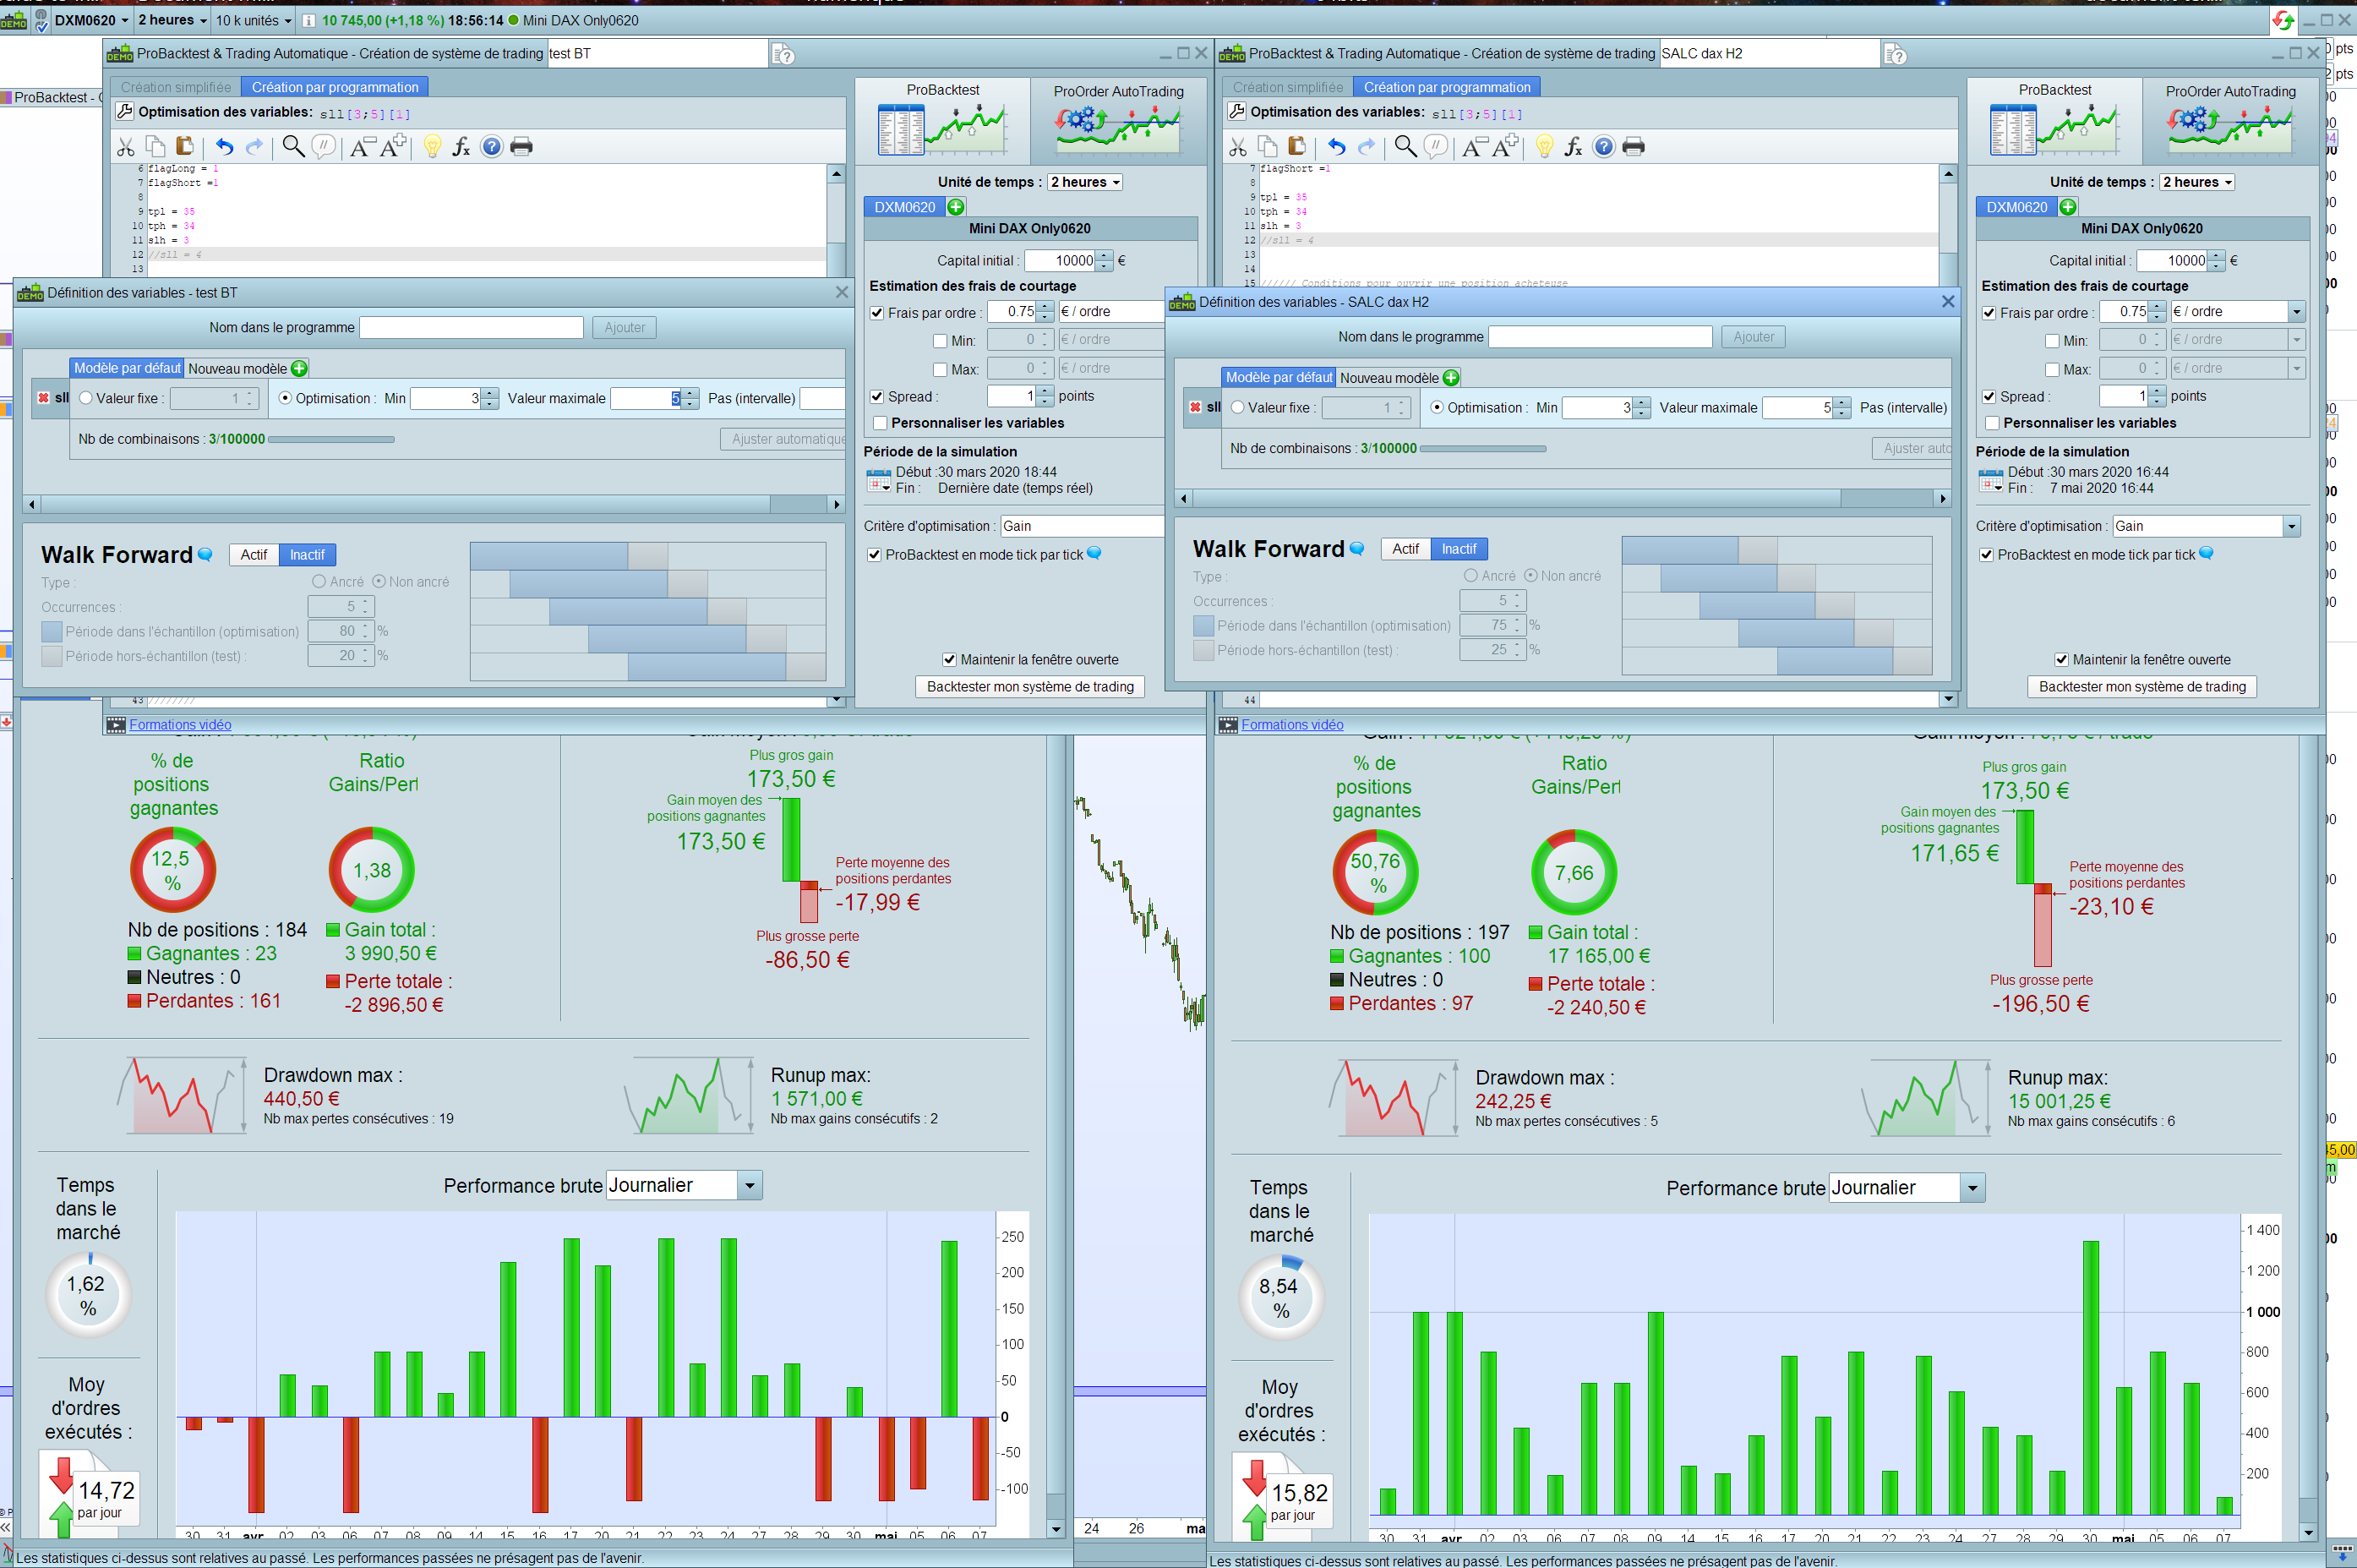This screenshot has width=2357, height=1568.
Task: Open Formations vidéo link in right window
Action: [1291, 725]
